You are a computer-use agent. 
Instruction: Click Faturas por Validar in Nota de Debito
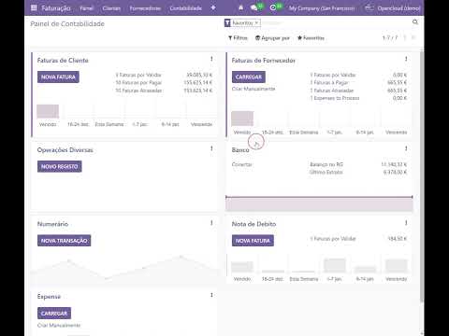[x=333, y=239]
